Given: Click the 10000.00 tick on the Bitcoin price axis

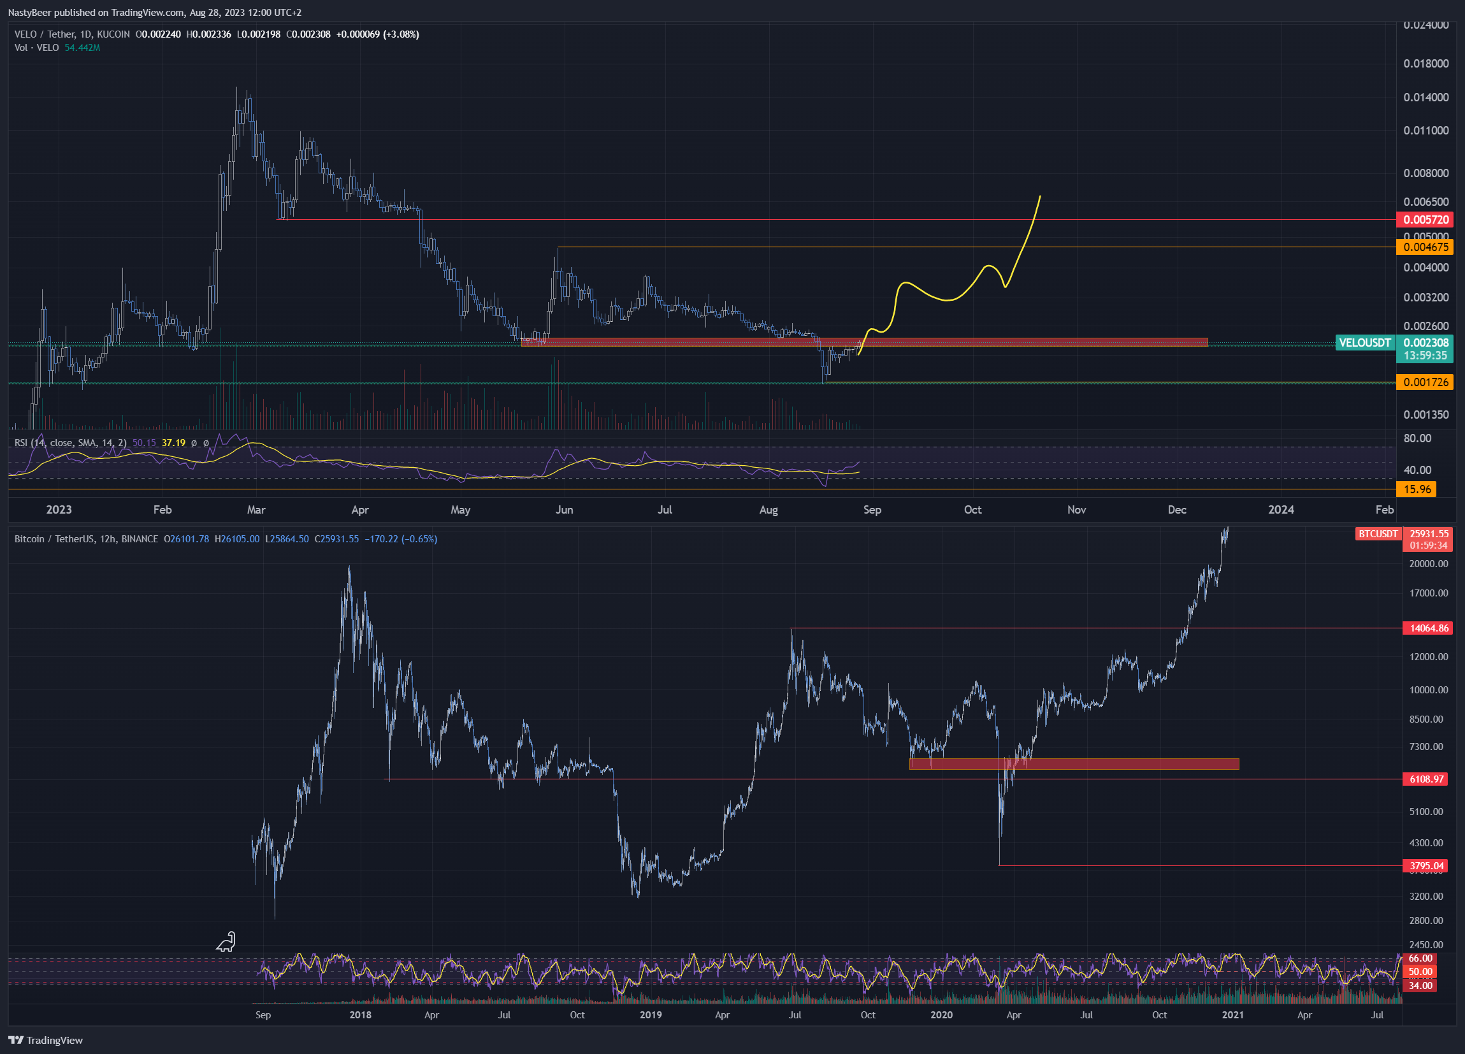Looking at the screenshot, I should [x=1429, y=689].
